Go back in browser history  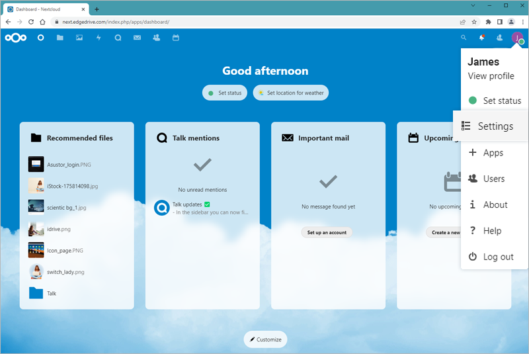tap(8, 22)
